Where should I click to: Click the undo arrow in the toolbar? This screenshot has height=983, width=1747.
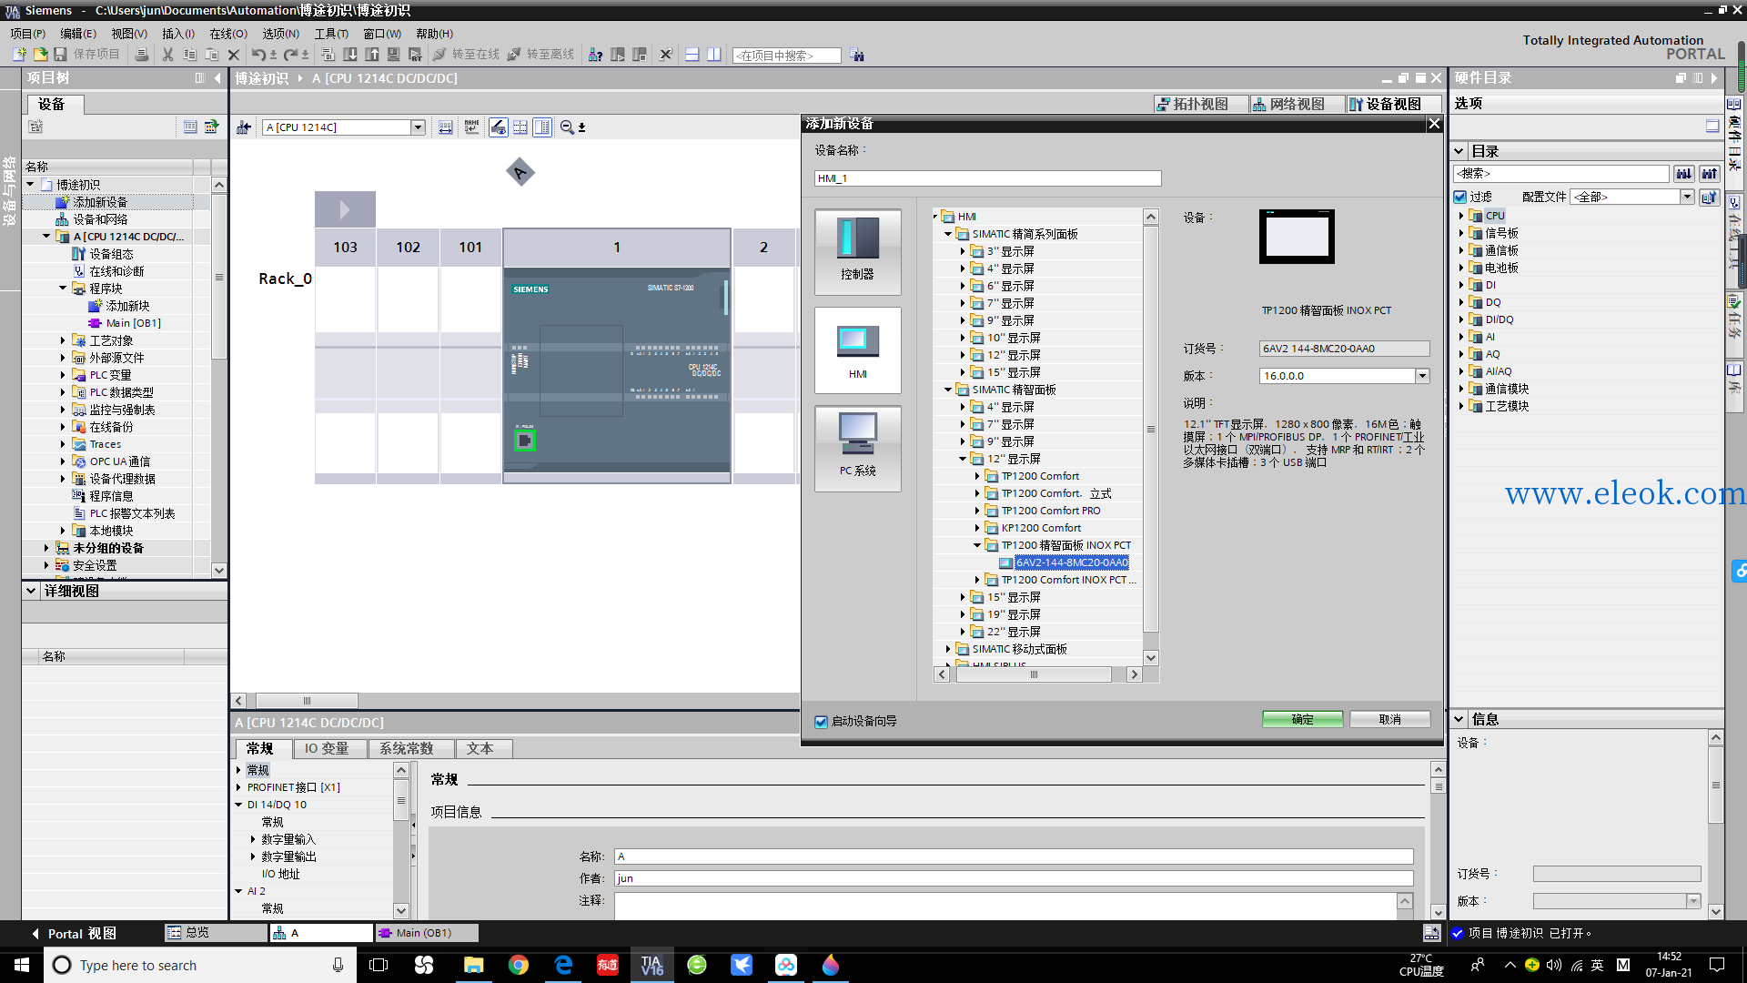[259, 55]
